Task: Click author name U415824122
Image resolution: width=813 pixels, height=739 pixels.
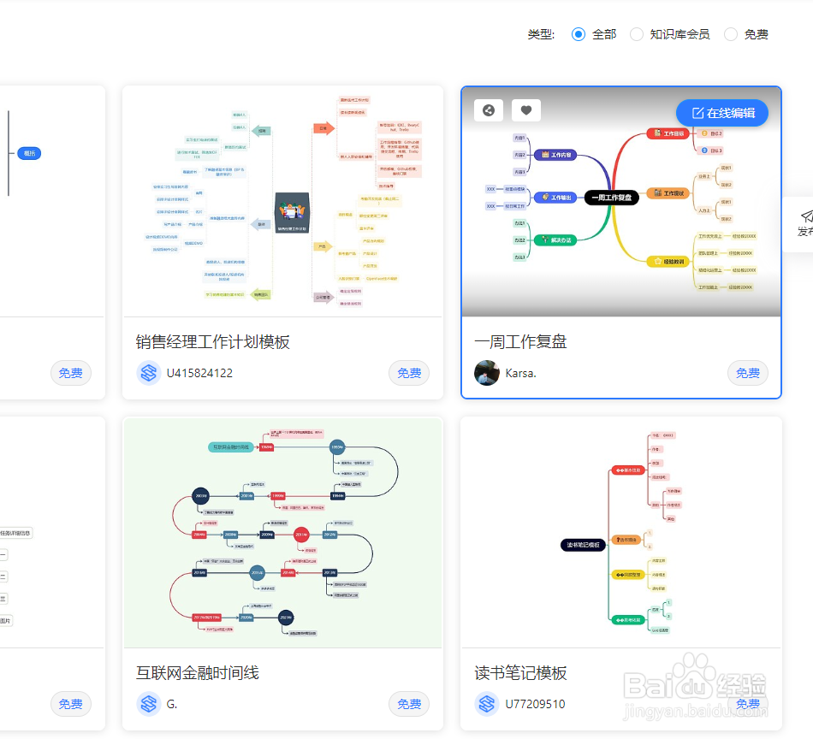Action: click(199, 373)
